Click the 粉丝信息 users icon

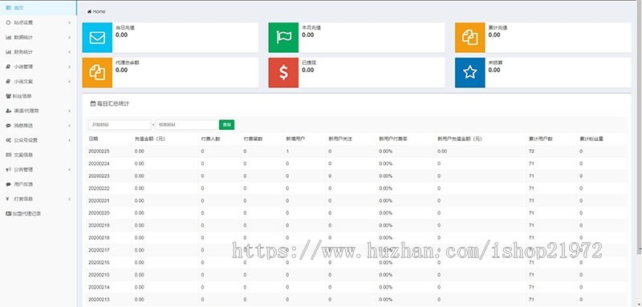tap(9, 96)
